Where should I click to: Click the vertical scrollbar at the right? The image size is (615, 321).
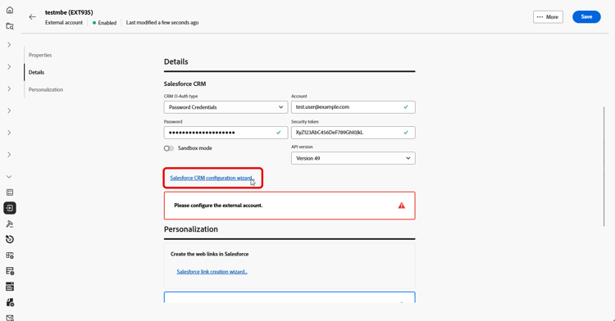pyautogui.click(x=604, y=166)
